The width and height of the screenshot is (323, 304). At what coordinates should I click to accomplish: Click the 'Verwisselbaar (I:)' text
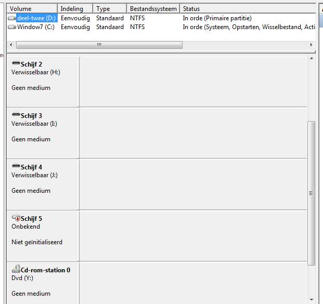(x=34, y=124)
